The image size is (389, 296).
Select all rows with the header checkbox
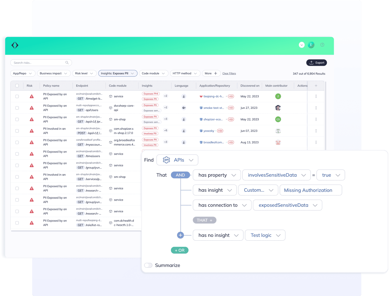[17, 86]
